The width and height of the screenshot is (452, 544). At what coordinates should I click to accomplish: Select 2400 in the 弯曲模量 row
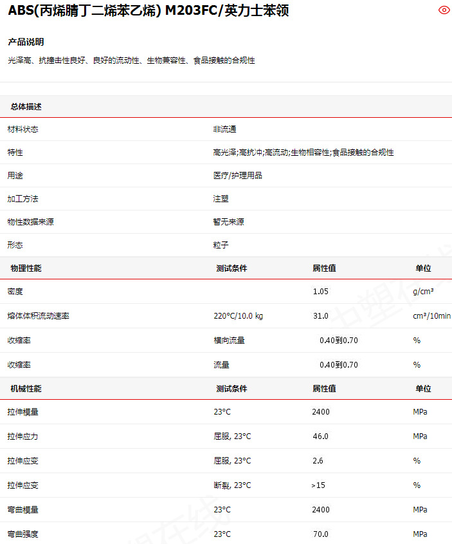(x=321, y=510)
